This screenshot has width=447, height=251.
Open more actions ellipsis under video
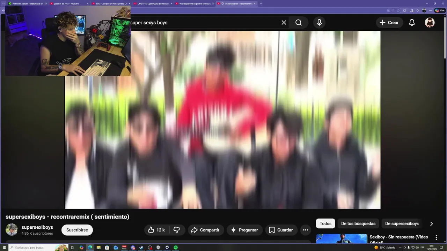click(306, 230)
